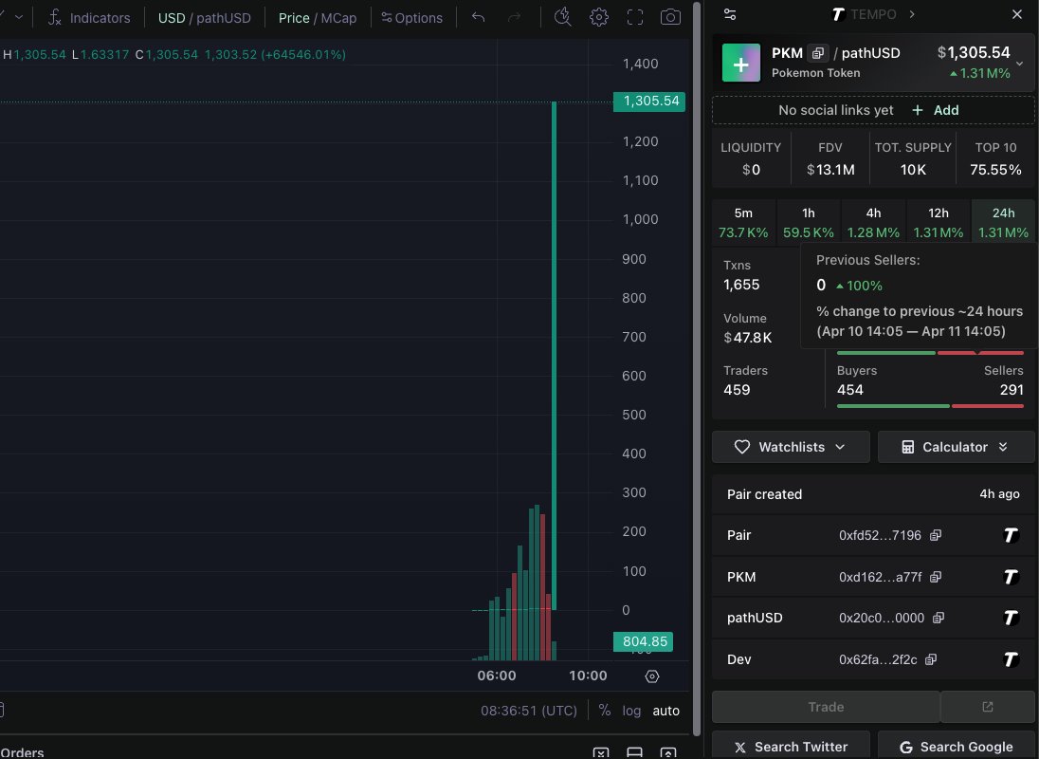This screenshot has height=759, width=1039.
Task: Click the Txns 1,655 value
Action: (x=741, y=285)
